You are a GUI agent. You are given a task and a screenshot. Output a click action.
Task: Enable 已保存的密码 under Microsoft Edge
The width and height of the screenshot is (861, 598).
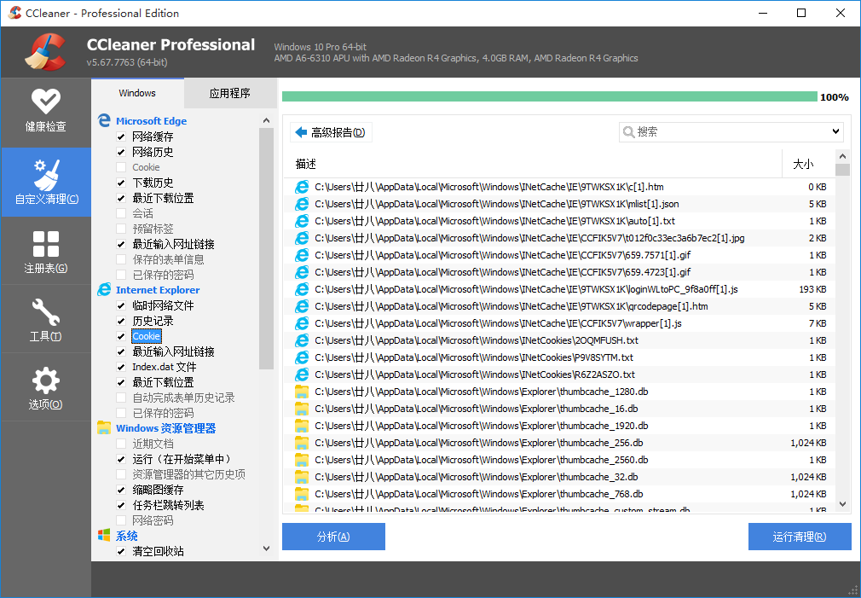(x=121, y=275)
